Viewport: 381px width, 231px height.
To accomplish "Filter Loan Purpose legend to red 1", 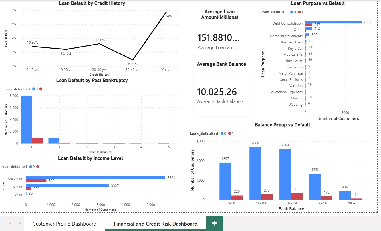I will click(300, 12).
